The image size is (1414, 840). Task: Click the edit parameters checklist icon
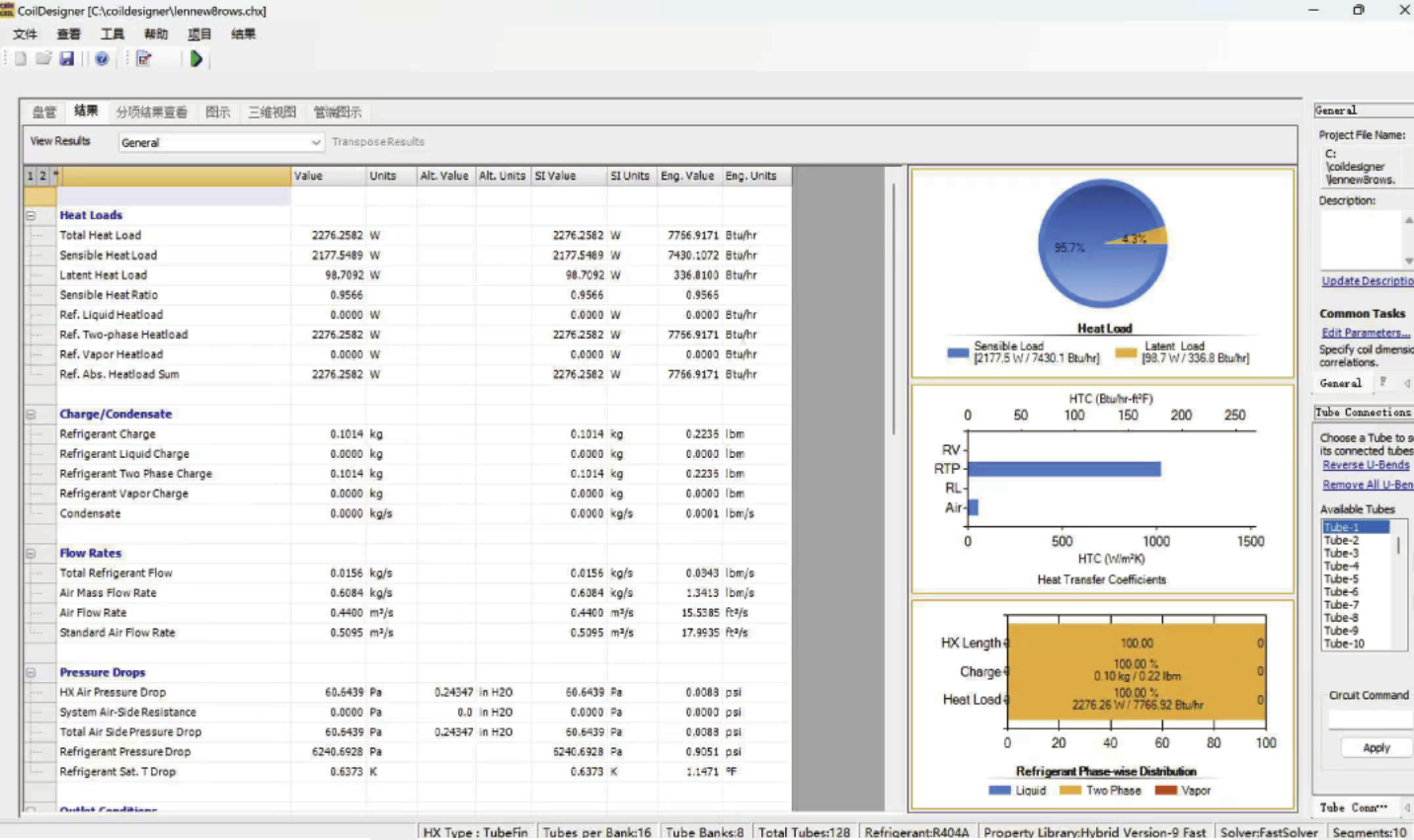pyautogui.click(x=144, y=59)
